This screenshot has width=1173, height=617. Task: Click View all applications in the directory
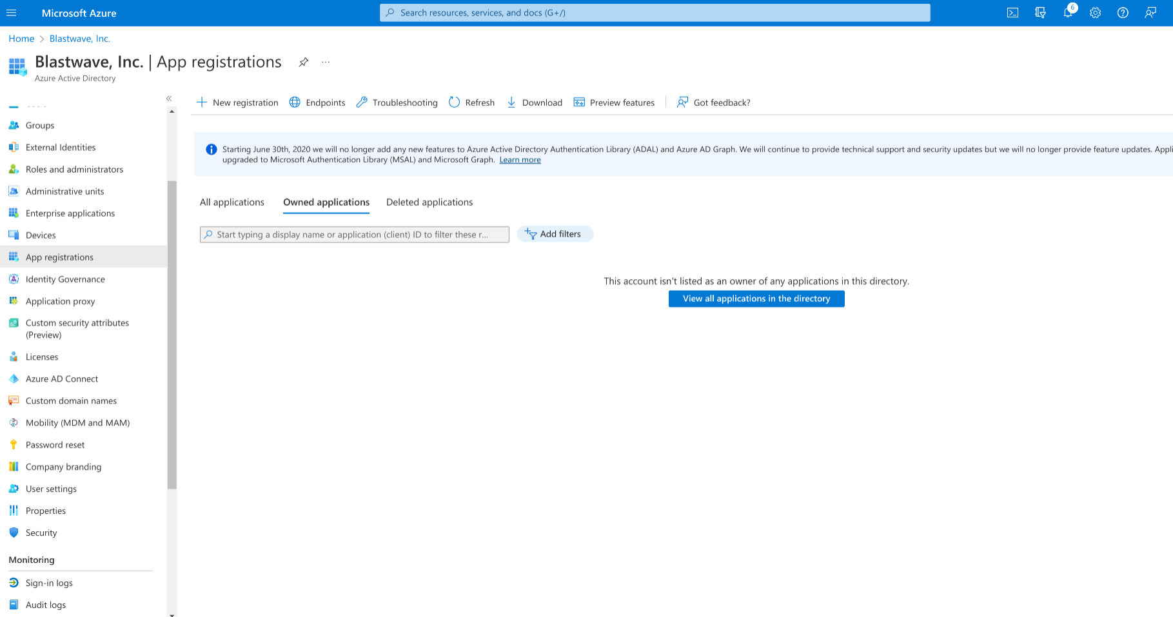pyautogui.click(x=756, y=299)
